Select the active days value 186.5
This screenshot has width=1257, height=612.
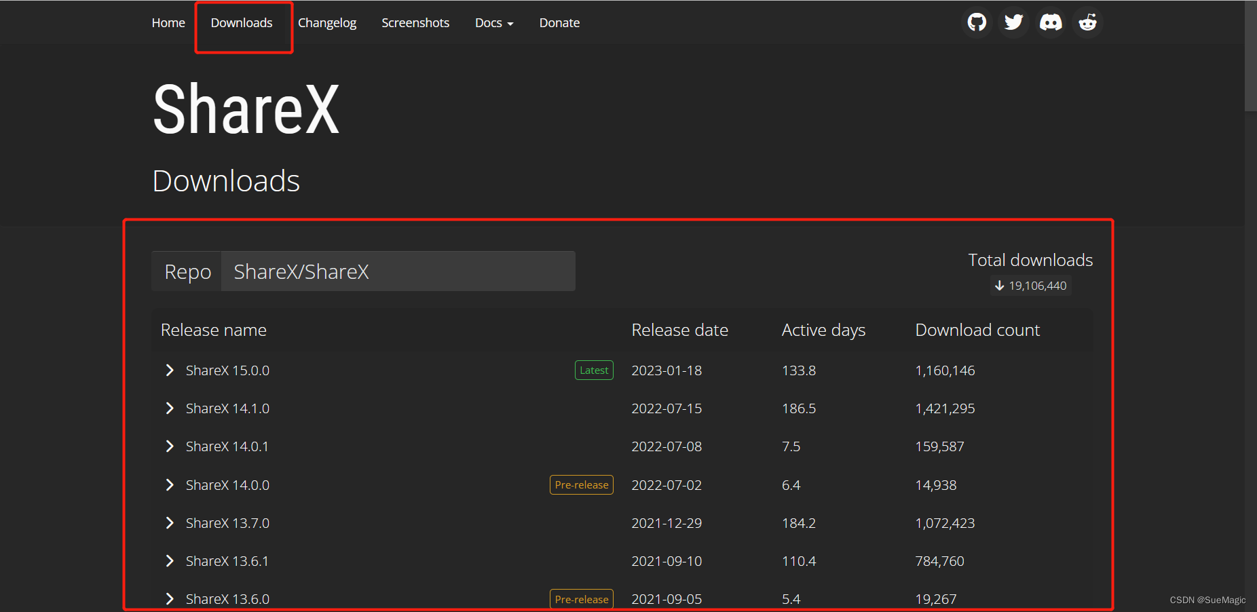coord(799,408)
